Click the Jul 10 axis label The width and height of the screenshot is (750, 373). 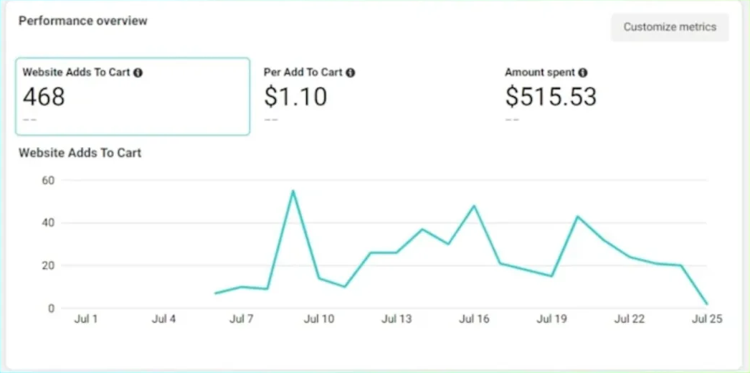click(319, 319)
